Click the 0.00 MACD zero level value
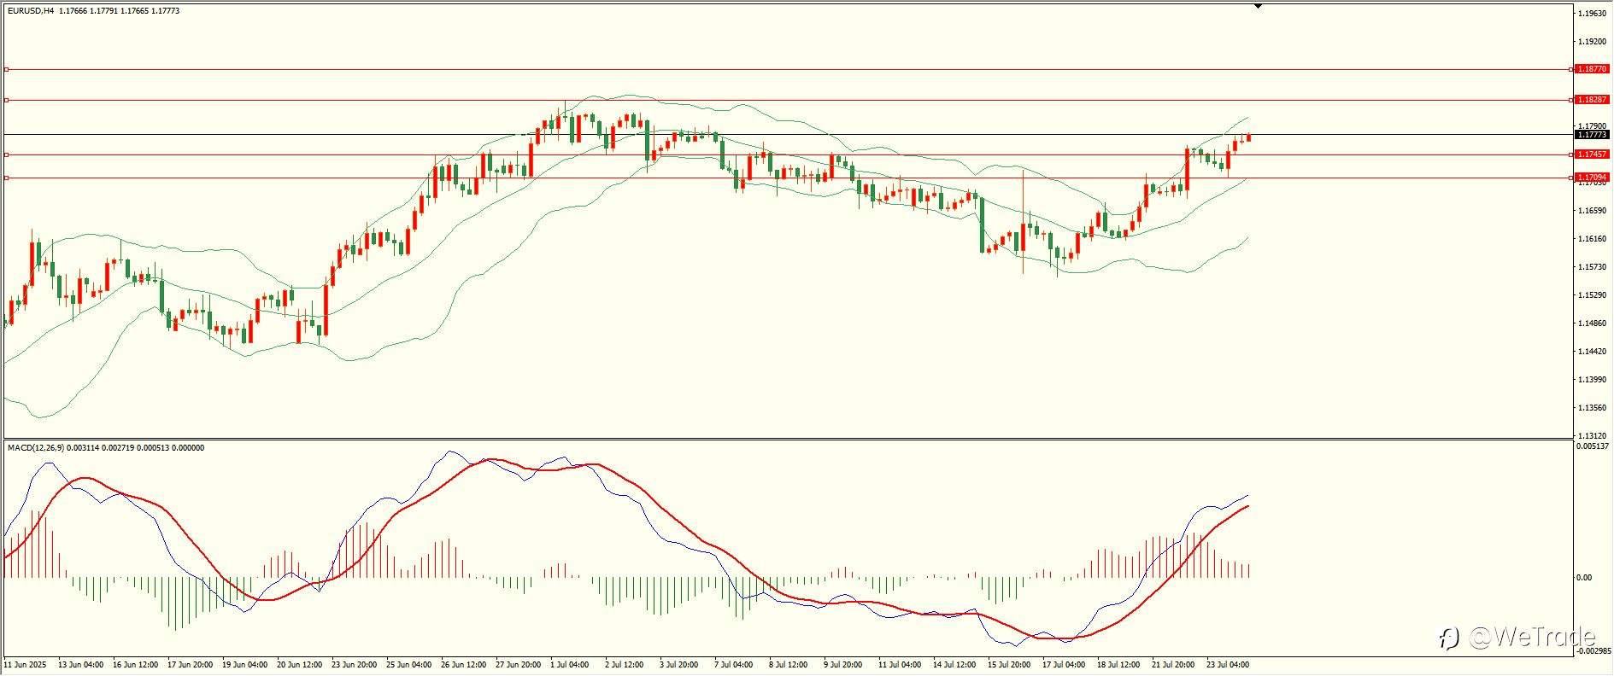1614x676 pixels. pos(1584,578)
